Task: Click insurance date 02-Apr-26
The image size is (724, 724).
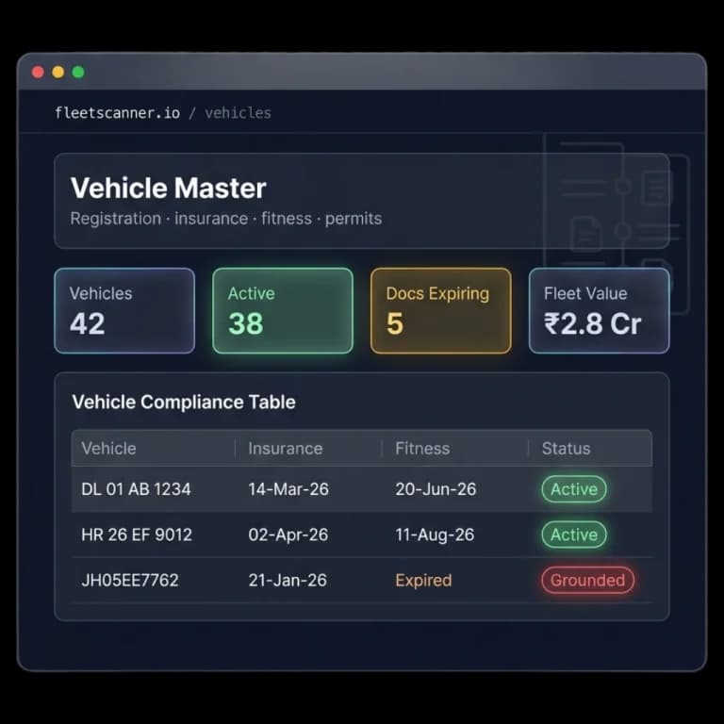Action: 288,535
